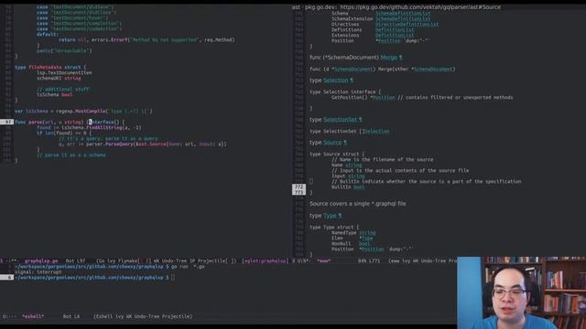The image size is (586, 329).
Task: Follow the Type link after Elem
Action: [367, 238]
